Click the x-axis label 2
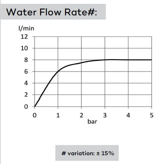The image size is (165, 165). tap(81, 115)
